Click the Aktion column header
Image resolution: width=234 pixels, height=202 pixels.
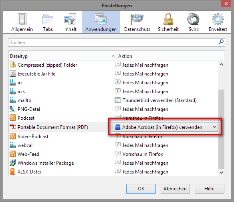[x=171, y=56]
